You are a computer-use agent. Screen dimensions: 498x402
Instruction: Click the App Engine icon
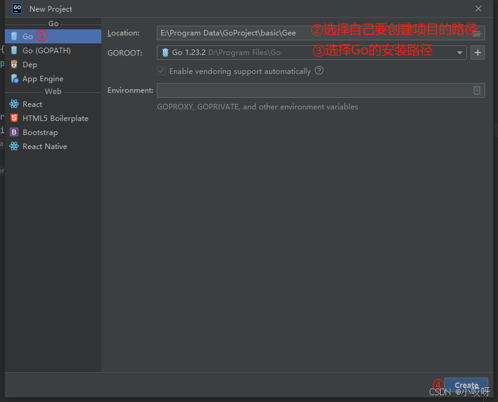pyautogui.click(x=14, y=79)
